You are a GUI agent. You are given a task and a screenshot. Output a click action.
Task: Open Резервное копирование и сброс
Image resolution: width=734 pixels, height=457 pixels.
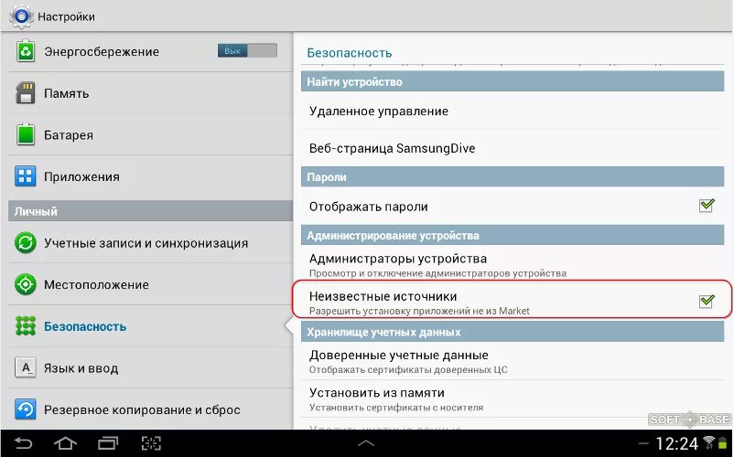(151, 409)
